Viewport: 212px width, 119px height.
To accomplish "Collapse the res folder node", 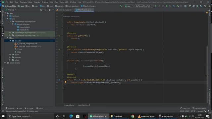I will pos(8,38).
